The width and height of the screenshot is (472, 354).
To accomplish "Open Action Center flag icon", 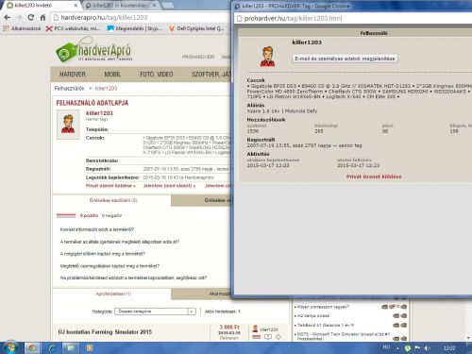I will (x=417, y=348).
